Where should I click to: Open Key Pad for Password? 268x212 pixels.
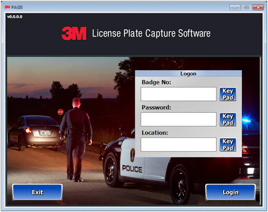(x=228, y=119)
